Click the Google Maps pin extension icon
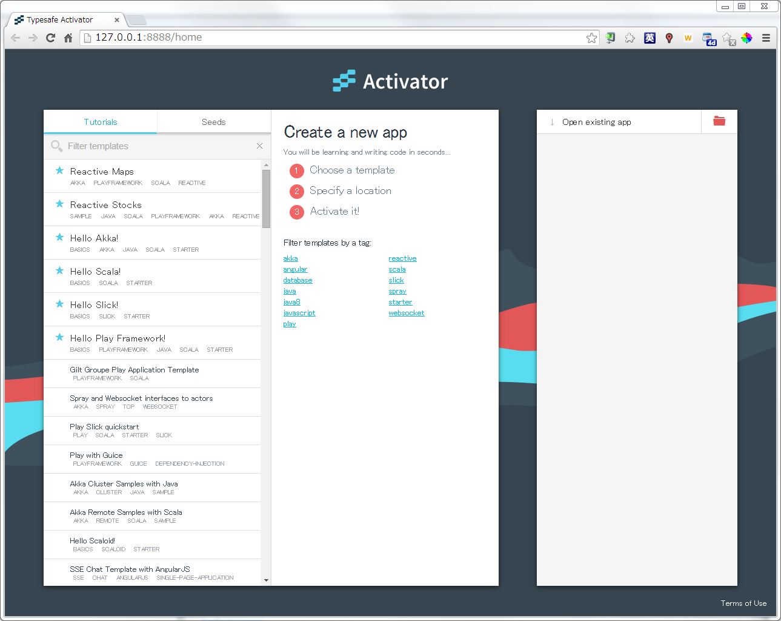Image resolution: width=781 pixels, height=621 pixels. (669, 38)
